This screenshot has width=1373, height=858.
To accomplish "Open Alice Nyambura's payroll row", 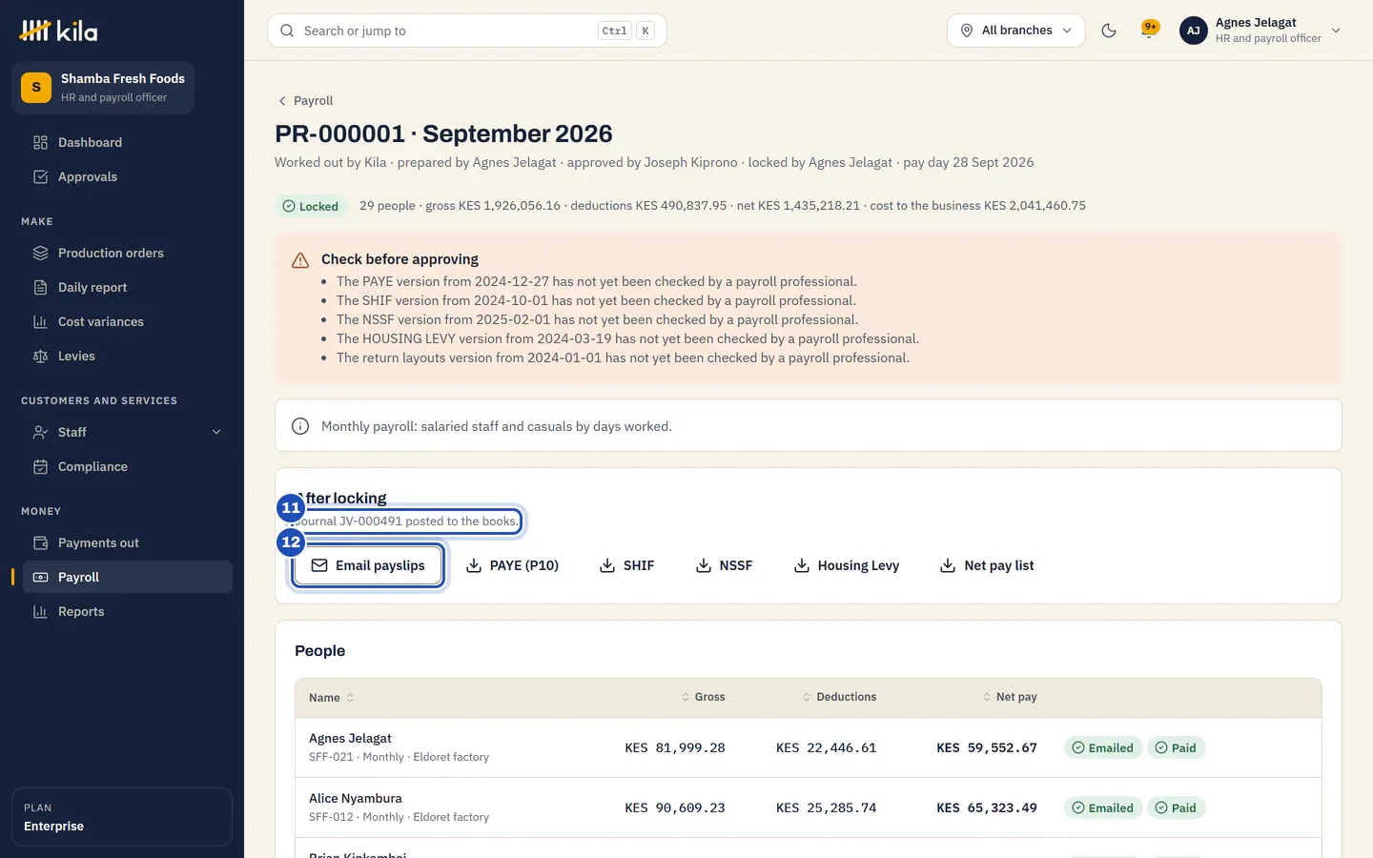I will click(x=809, y=807).
